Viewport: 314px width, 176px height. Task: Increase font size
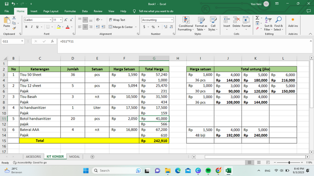(x=66, y=20)
